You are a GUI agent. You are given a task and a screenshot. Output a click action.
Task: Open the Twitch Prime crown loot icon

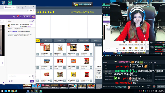18,17
